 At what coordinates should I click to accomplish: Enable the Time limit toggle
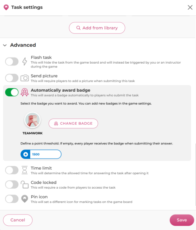click(12, 170)
